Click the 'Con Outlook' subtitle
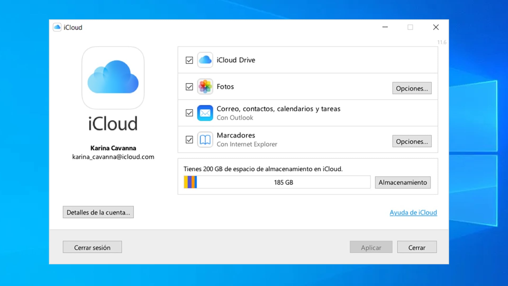This screenshot has width=508, height=286. pyautogui.click(x=235, y=118)
